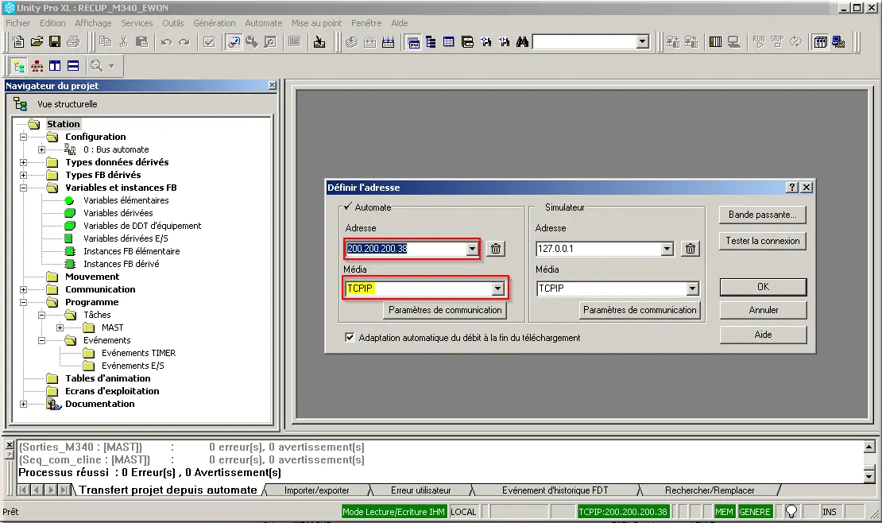The height and width of the screenshot is (523, 882).
Task: Click the Copy toolbar icon
Action: [x=105, y=41]
